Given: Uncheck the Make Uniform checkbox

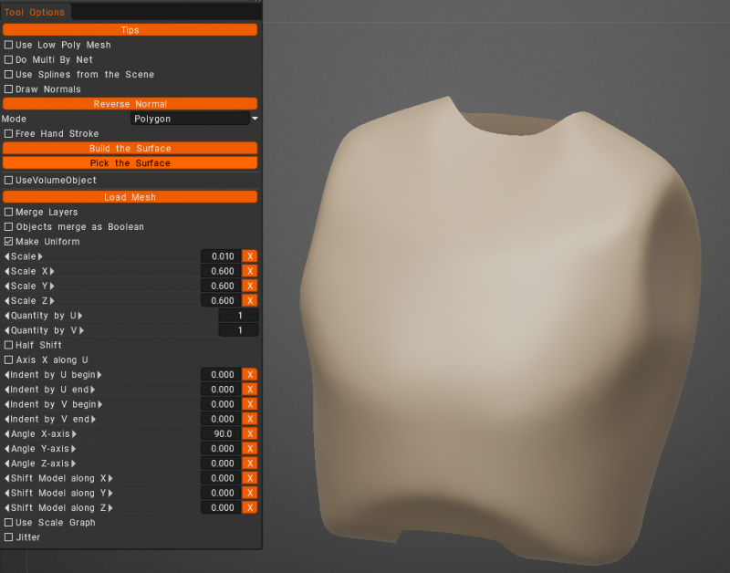Looking at the screenshot, I should pyautogui.click(x=9, y=242).
